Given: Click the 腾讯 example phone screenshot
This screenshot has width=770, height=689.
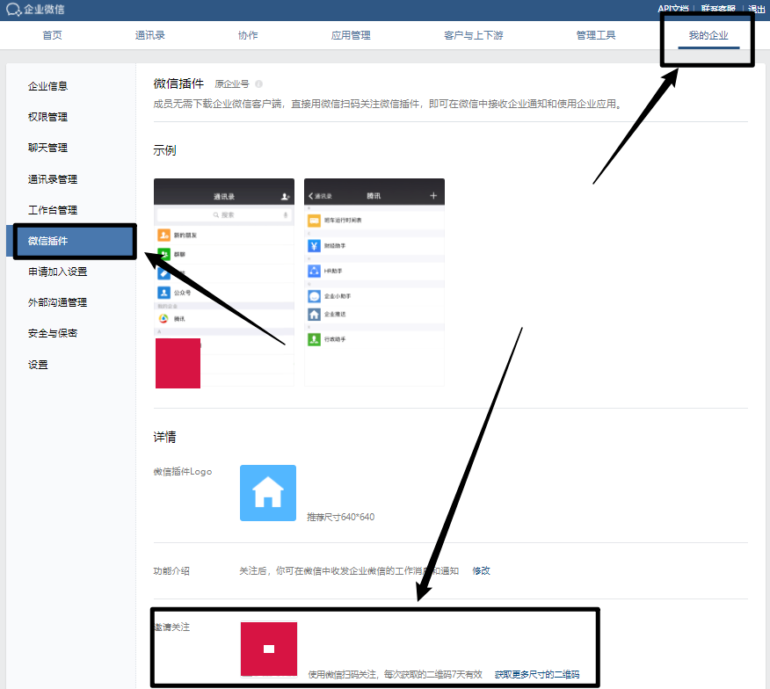Looking at the screenshot, I should (x=374, y=282).
